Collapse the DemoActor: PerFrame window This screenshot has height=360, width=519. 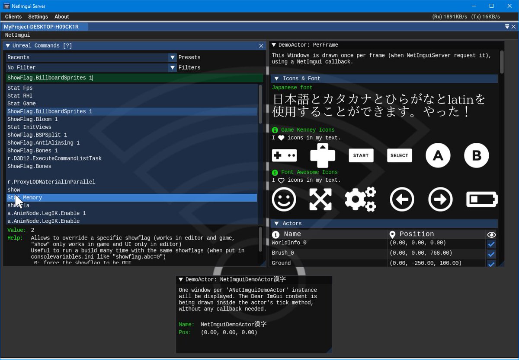point(274,45)
